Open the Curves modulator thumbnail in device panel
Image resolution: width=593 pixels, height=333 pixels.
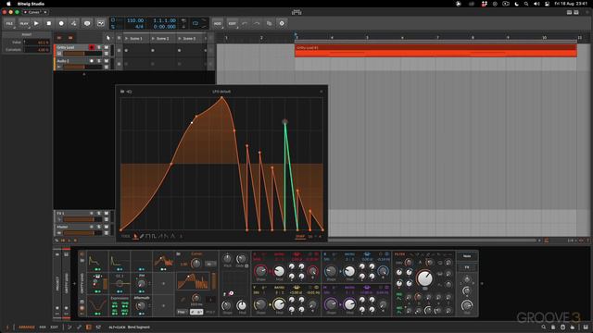pyautogui.click(x=163, y=261)
